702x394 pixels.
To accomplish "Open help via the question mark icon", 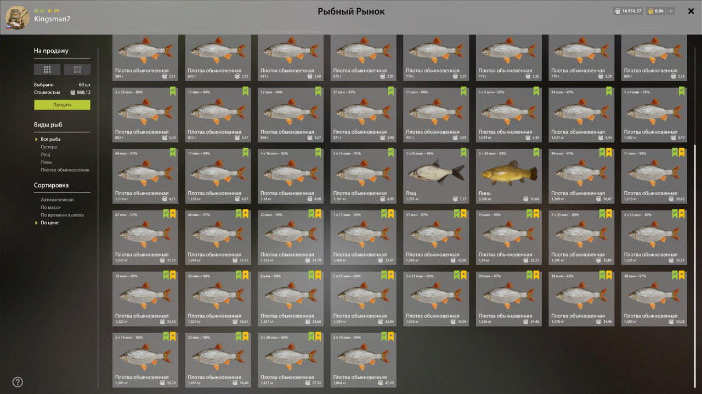I will click(x=18, y=382).
